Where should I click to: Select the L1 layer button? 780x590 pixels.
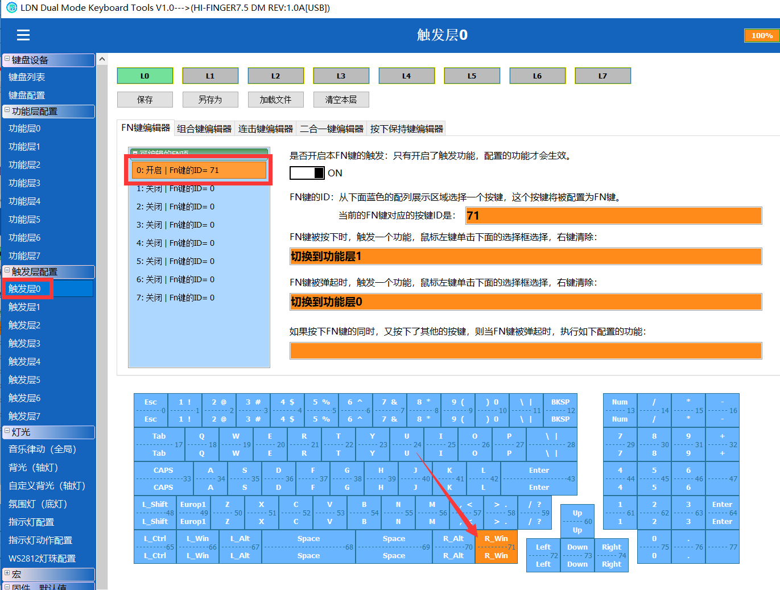[x=211, y=76]
